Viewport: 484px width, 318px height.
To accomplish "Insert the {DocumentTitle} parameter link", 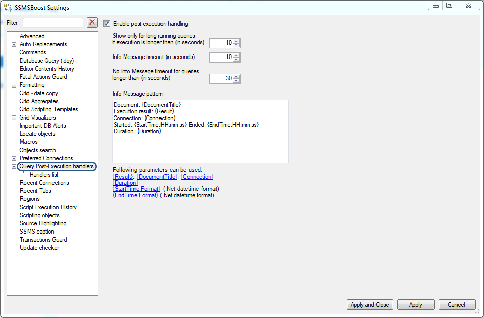I will [x=157, y=177].
